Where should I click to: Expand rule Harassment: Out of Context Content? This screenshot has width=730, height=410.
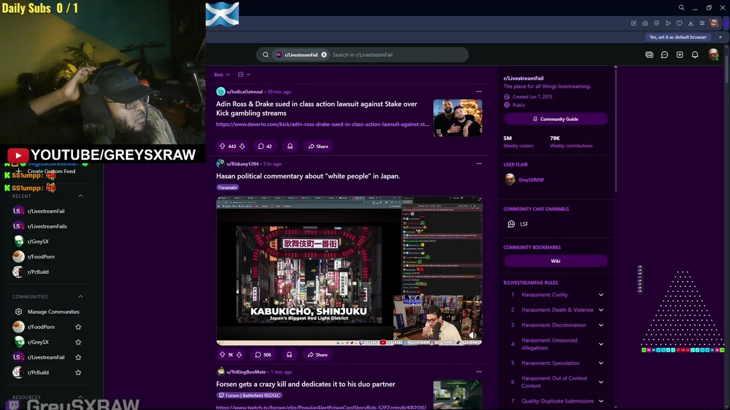601,382
